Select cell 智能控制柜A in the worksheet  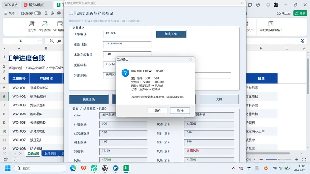(46, 88)
